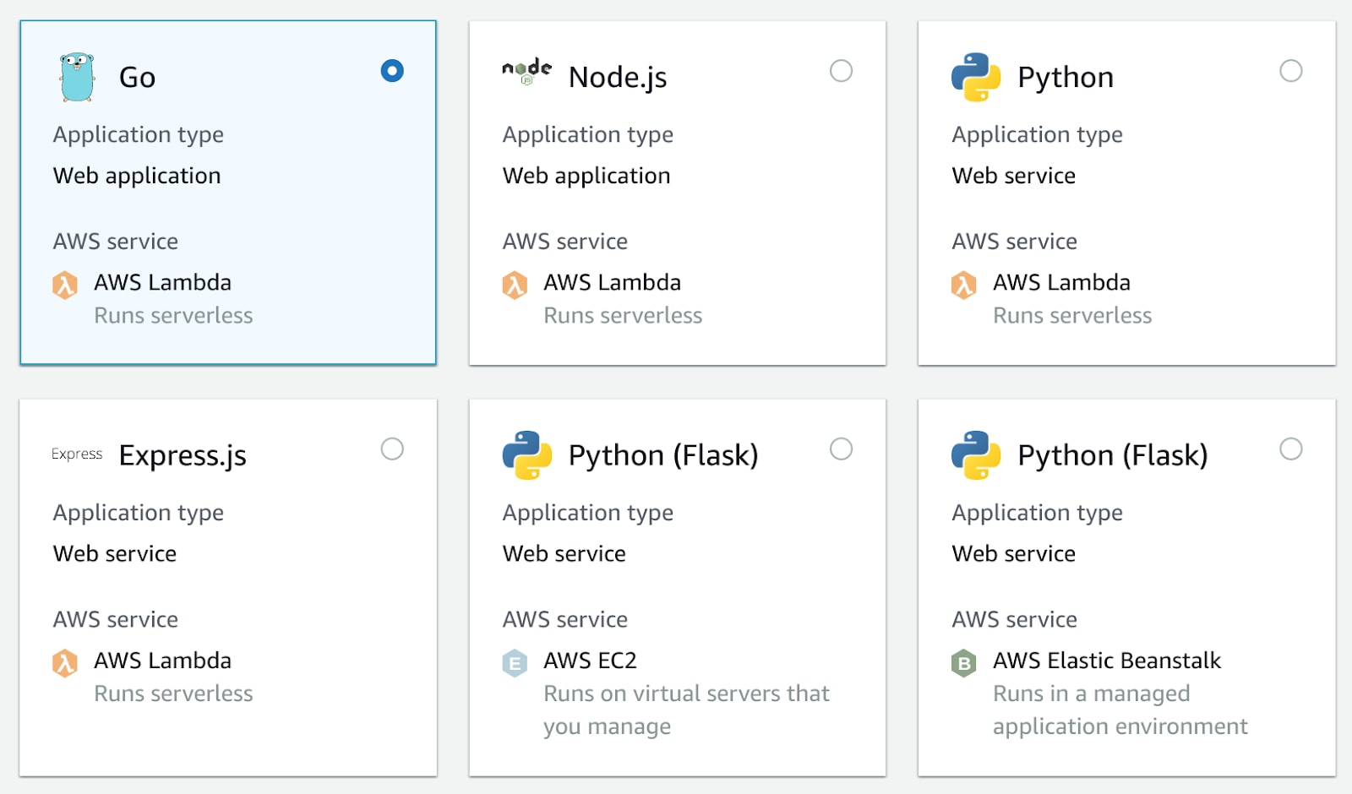Select the Python web service radio button
1352x794 pixels.
[1290, 70]
